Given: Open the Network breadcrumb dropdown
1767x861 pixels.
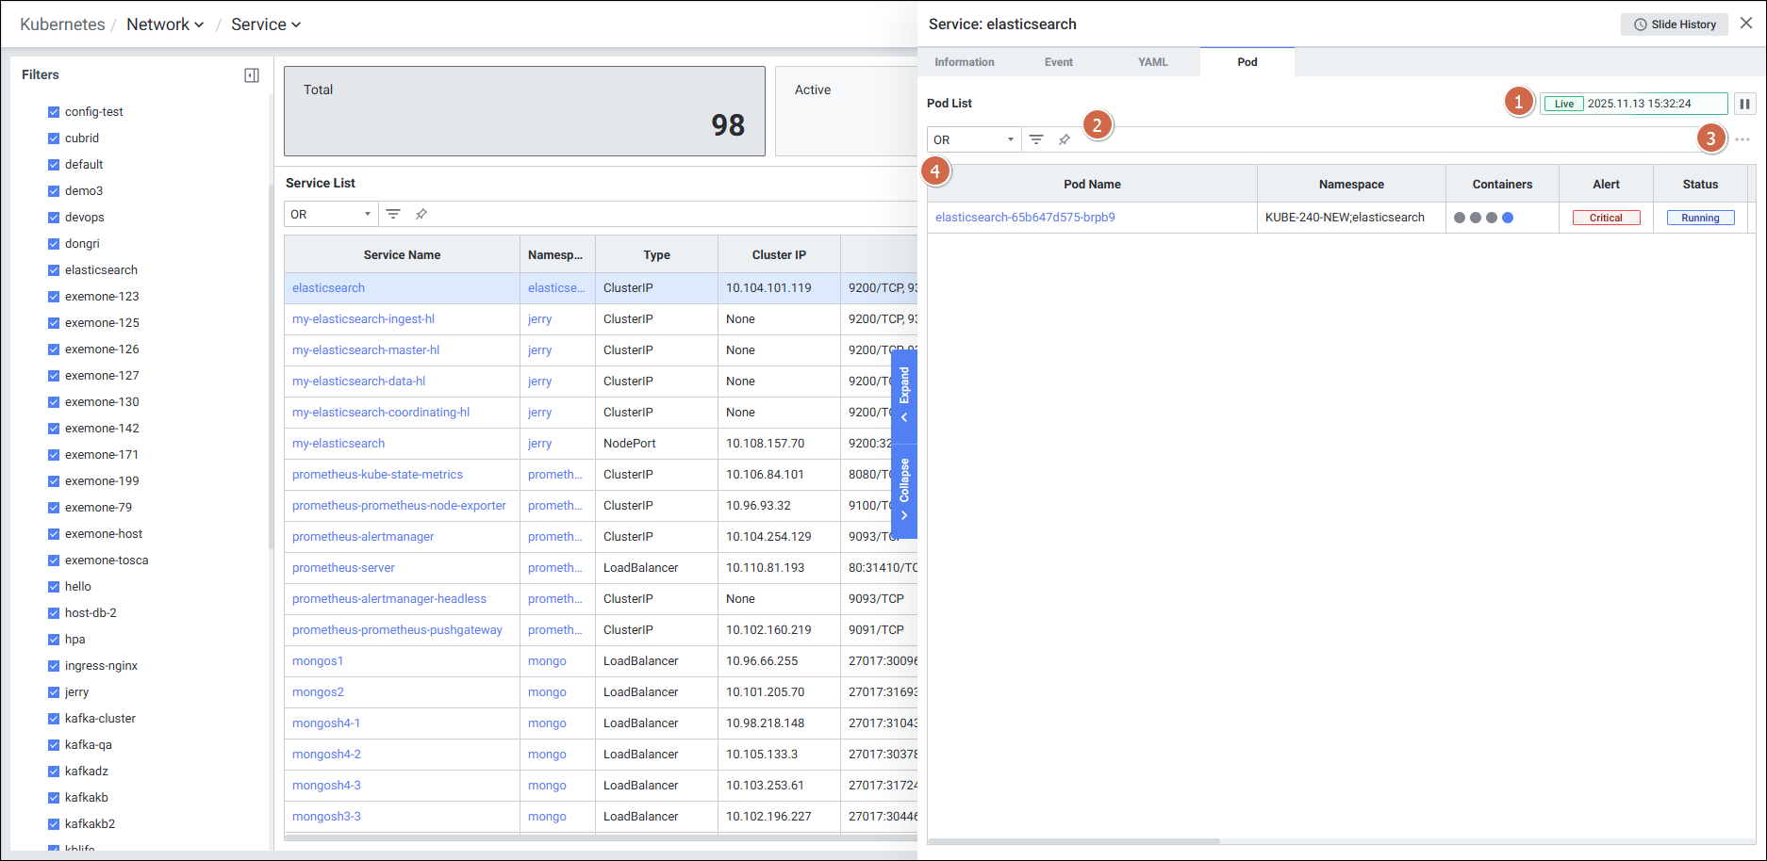Looking at the screenshot, I should 165,24.
